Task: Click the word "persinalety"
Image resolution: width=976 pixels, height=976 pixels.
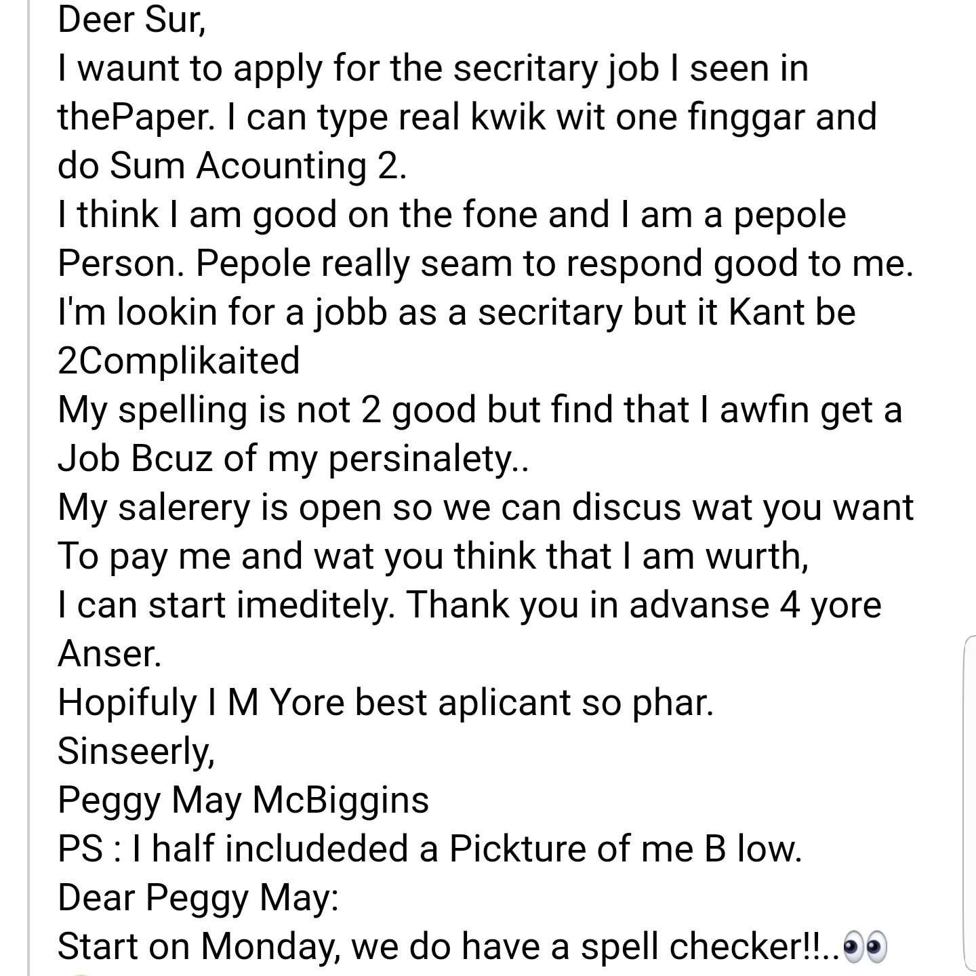Action: (x=421, y=458)
